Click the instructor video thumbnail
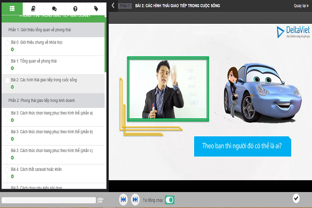 coord(168,89)
